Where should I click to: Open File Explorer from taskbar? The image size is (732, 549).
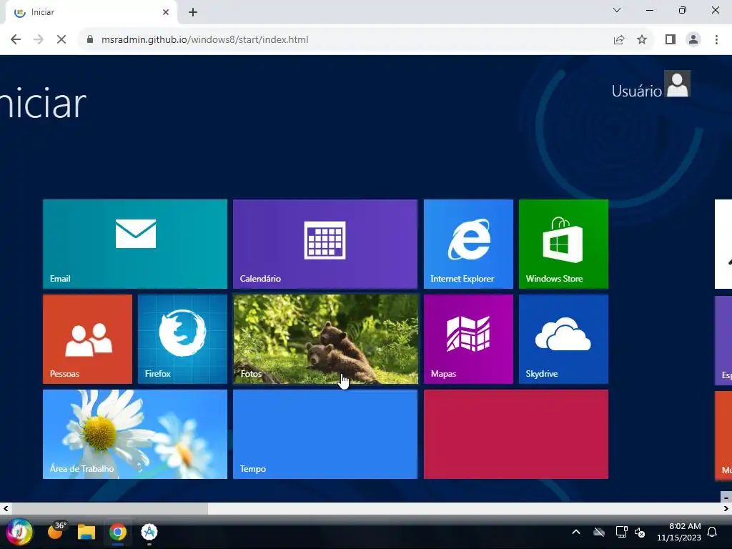(x=86, y=532)
